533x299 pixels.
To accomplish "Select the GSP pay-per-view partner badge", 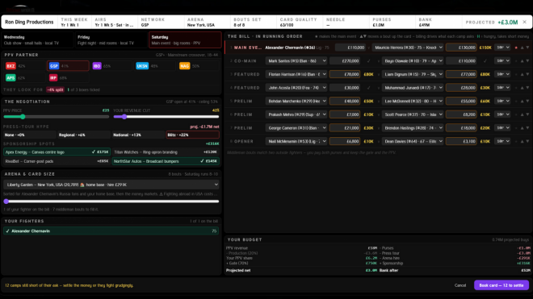I will pos(54,66).
